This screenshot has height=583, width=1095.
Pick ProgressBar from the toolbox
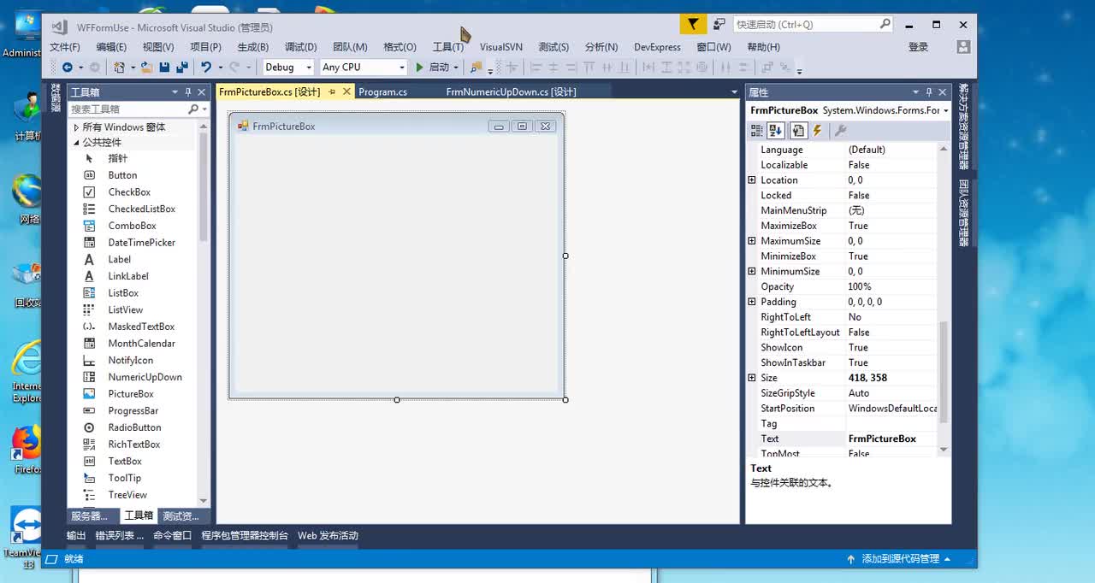click(x=133, y=410)
